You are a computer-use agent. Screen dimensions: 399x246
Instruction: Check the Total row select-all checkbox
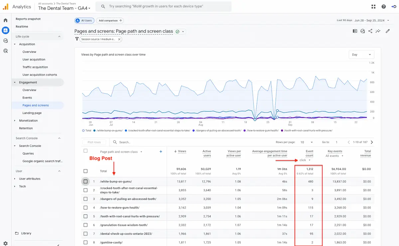pos(85,171)
